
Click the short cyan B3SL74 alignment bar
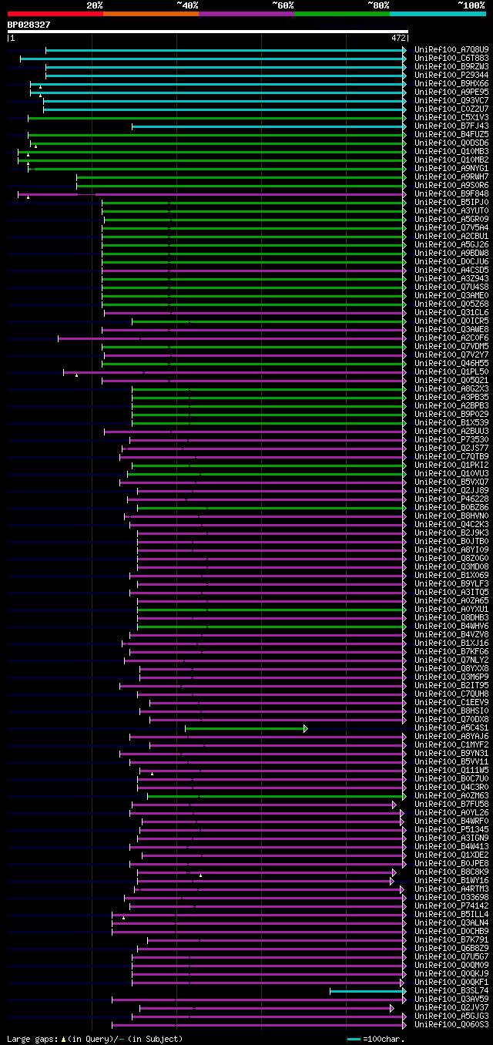[x=366, y=990]
